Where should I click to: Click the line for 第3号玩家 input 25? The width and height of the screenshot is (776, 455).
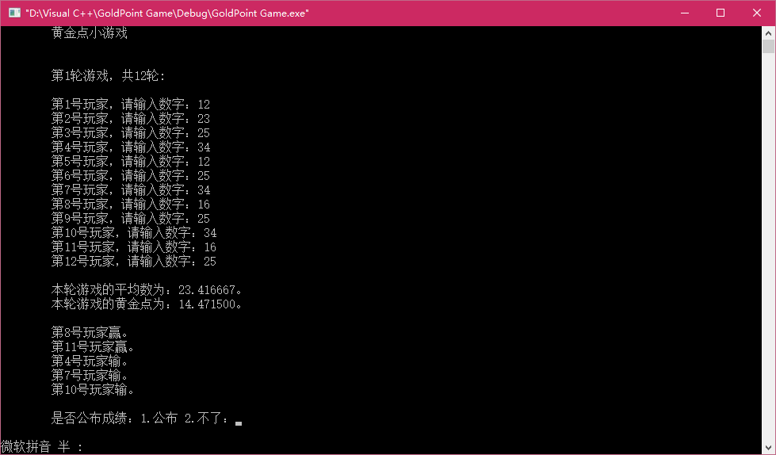[x=131, y=133]
